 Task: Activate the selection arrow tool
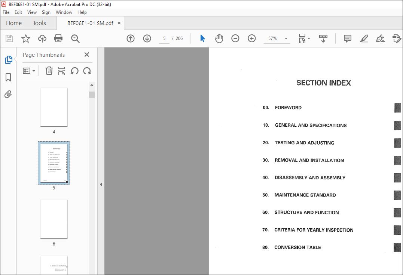[202, 38]
